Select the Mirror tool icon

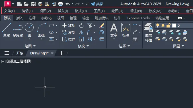(81, 33)
